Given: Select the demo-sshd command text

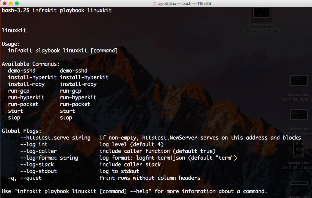Looking at the screenshot, I should pyautogui.click(x=21, y=70).
